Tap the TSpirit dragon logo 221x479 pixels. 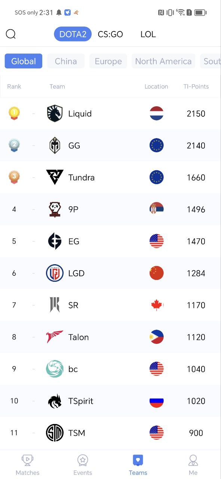click(55, 401)
